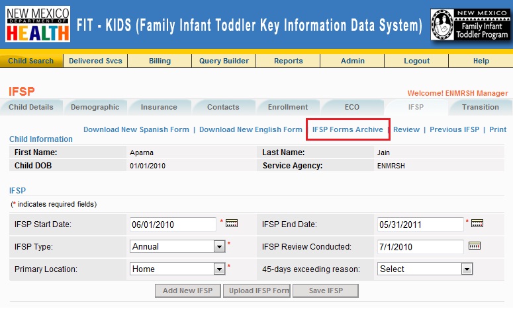Go to the Billing menu

(x=160, y=61)
